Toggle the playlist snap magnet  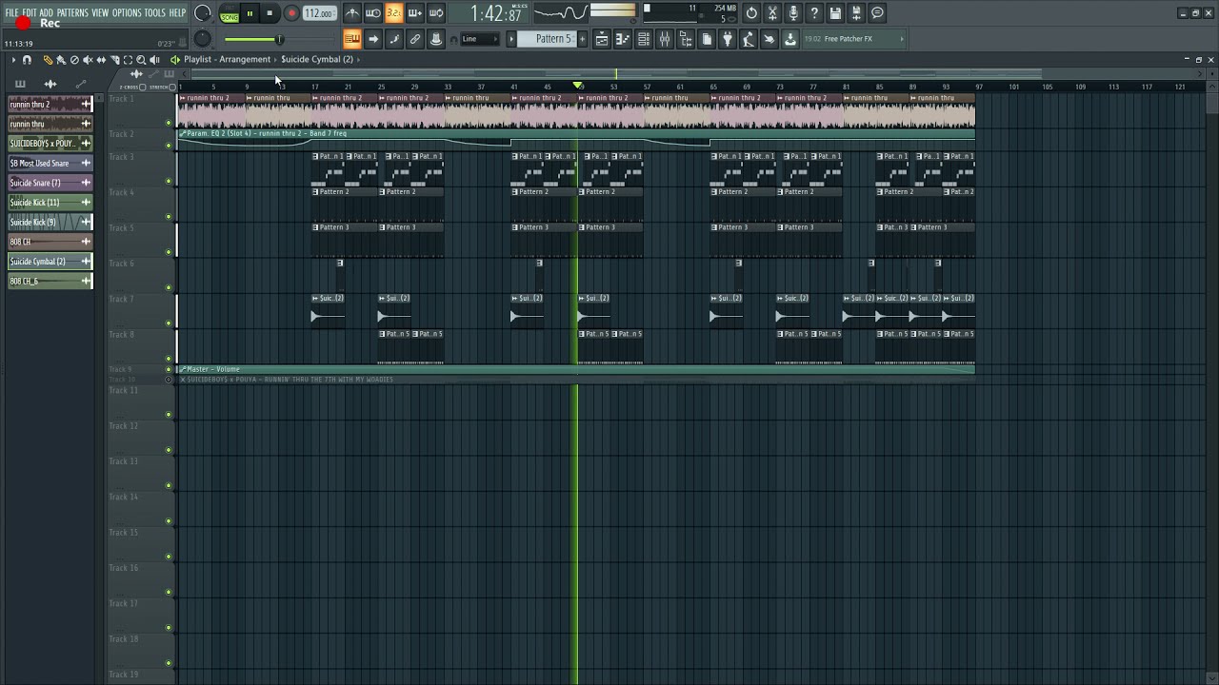click(x=27, y=60)
